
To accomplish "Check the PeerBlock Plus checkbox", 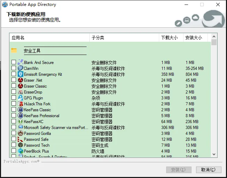I will (x=14, y=151).
